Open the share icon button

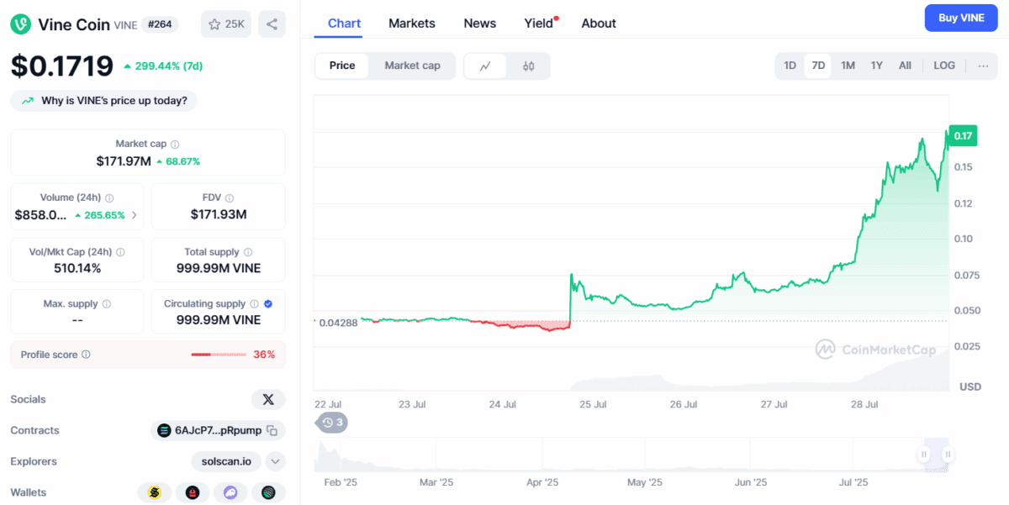tap(272, 24)
